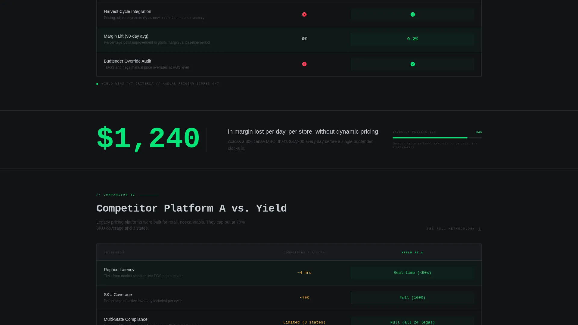
Task: Sort by the Yield AI column header
Action: point(412,252)
